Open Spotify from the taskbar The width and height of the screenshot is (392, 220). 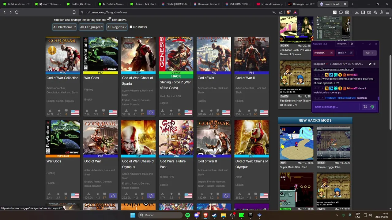point(187,215)
